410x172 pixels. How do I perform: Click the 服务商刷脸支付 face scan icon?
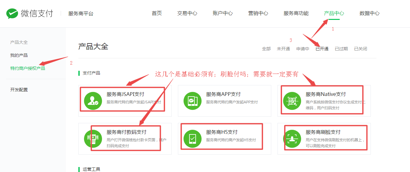[292, 139]
